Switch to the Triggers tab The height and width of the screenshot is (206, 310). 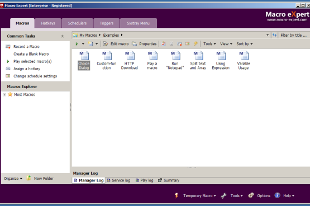click(107, 23)
